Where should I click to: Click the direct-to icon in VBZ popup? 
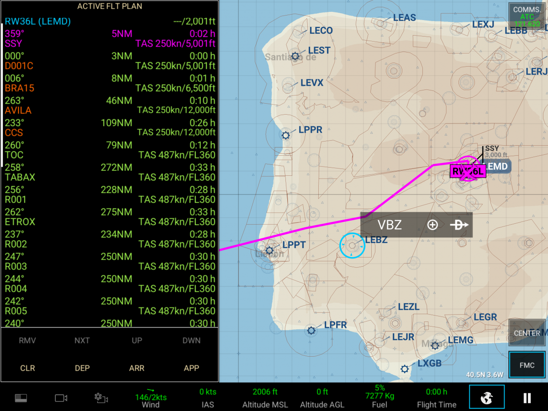click(x=459, y=225)
